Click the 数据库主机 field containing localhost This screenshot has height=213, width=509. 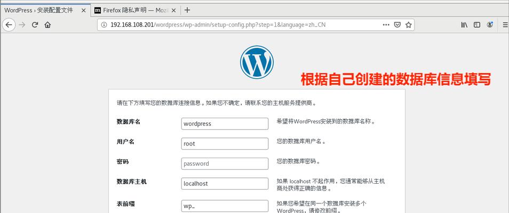(x=225, y=184)
